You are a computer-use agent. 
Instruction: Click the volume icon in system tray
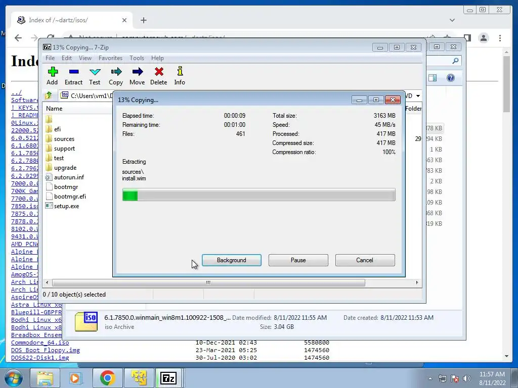pos(467,378)
